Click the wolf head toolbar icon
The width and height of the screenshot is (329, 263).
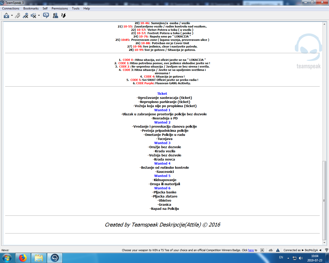pos(63,16)
